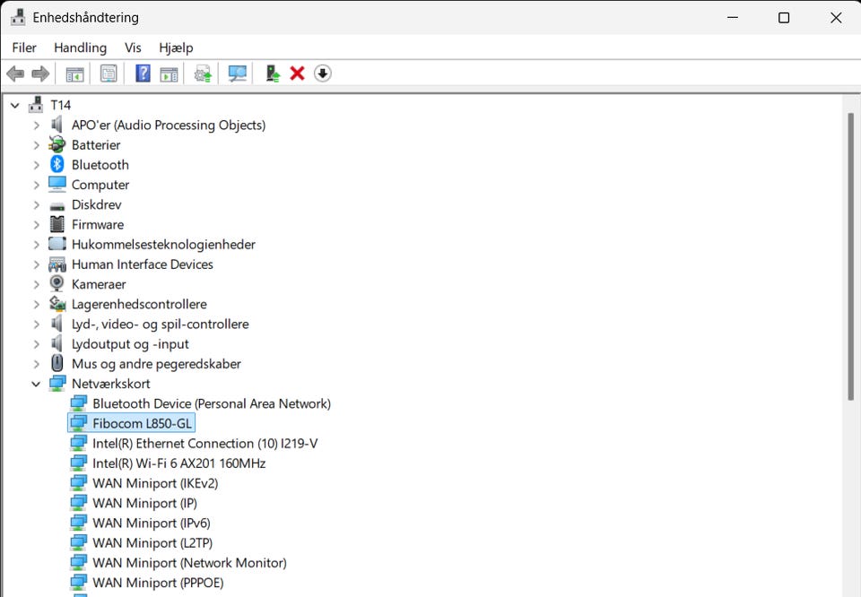
Task: Expand the Hukommelsesteknologienheder category
Action: click(x=36, y=244)
